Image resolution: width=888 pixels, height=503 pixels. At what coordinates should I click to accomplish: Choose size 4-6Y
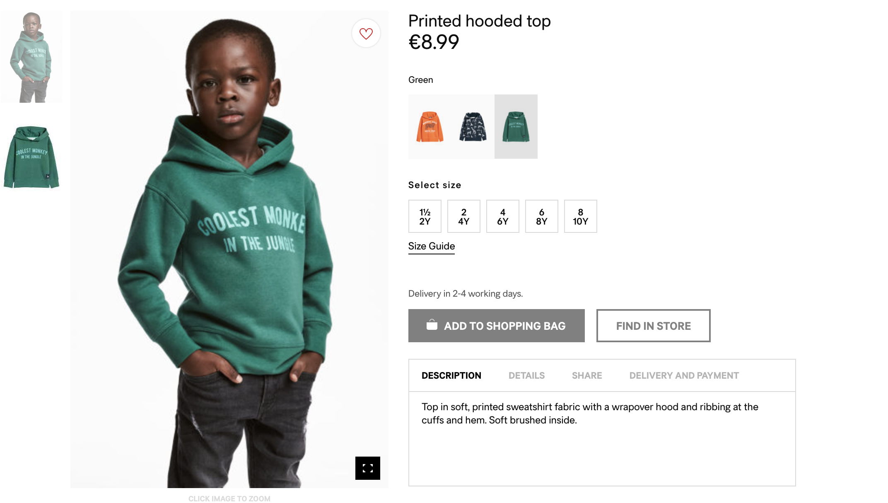(502, 216)
